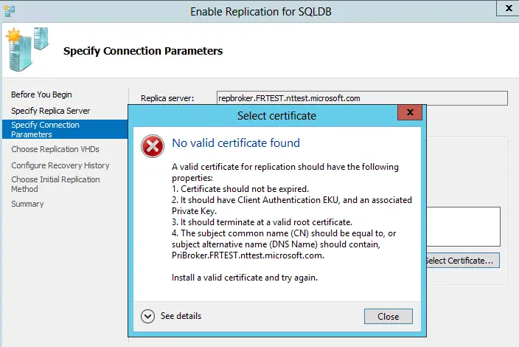519x347 pixels.
Task: Select Choose Initial Replication Method step
Action: pyautogui.click(x=55, y=184)
